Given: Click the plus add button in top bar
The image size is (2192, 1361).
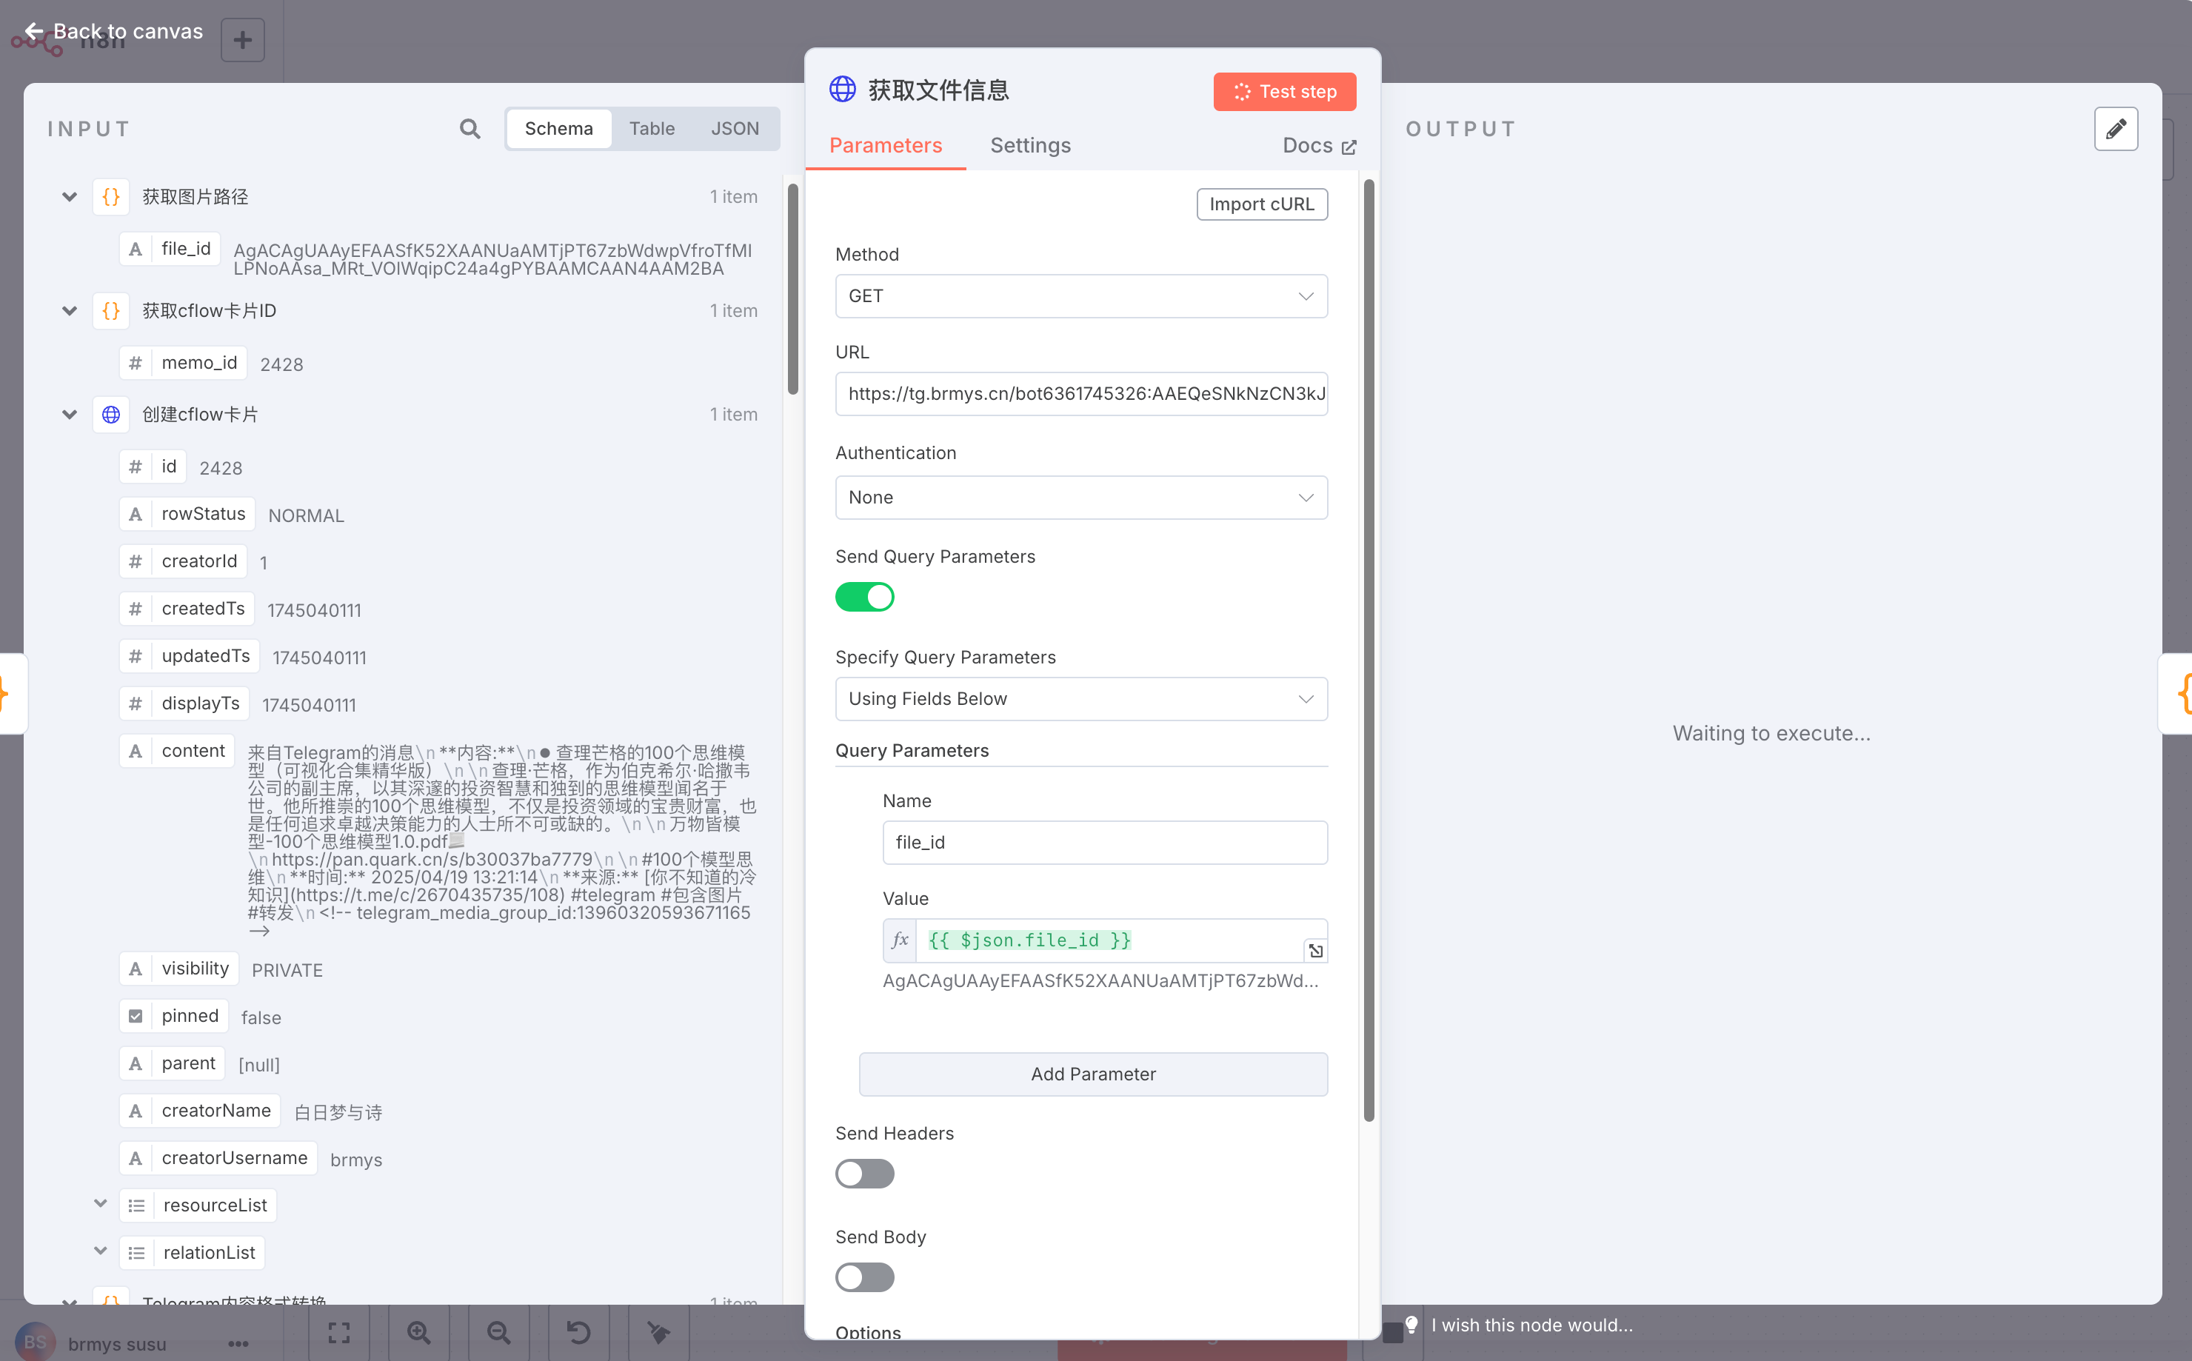Looking at the screenshot, I should click(x=242, y=39).
